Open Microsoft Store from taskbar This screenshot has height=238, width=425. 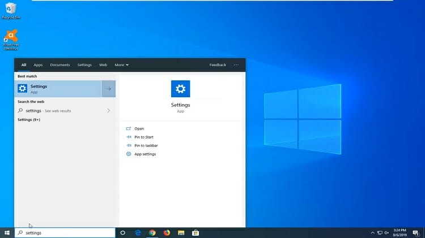click(x=195, y=233)
